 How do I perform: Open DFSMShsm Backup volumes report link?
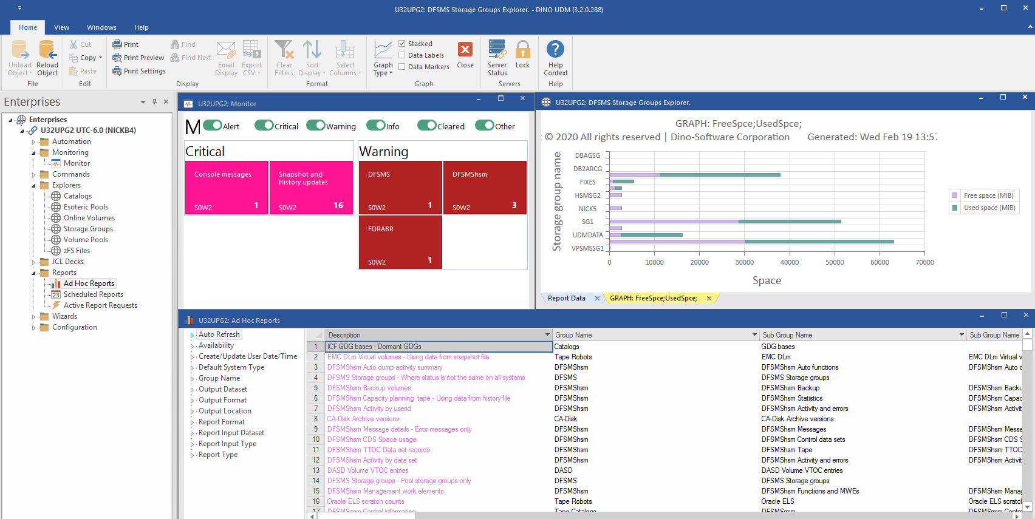tap(369, 388)
